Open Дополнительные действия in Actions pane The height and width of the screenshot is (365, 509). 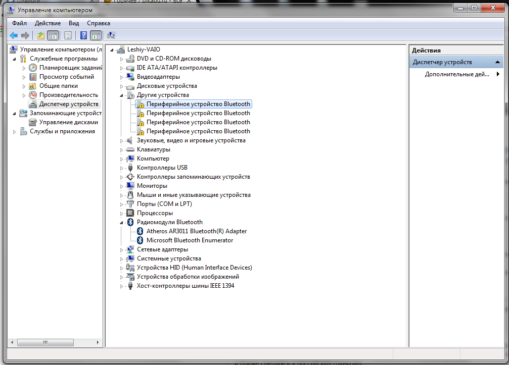457,74
